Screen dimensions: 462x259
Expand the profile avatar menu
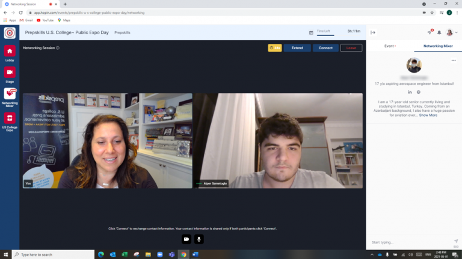pyautogui.click(x=452, y=32)
